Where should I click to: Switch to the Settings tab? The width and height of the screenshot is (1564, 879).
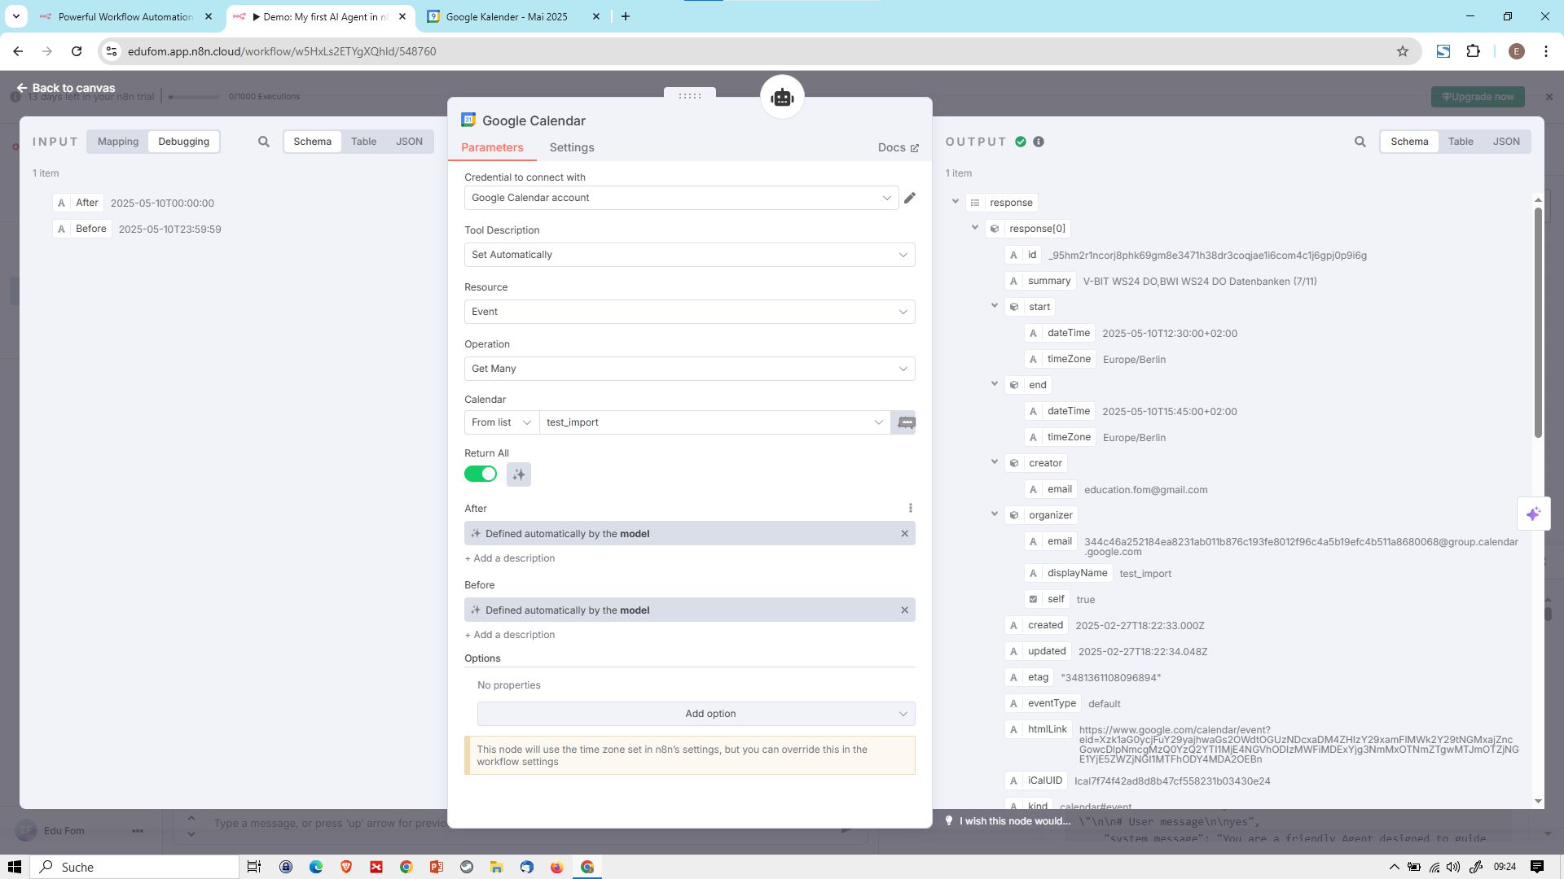[572, 148]
